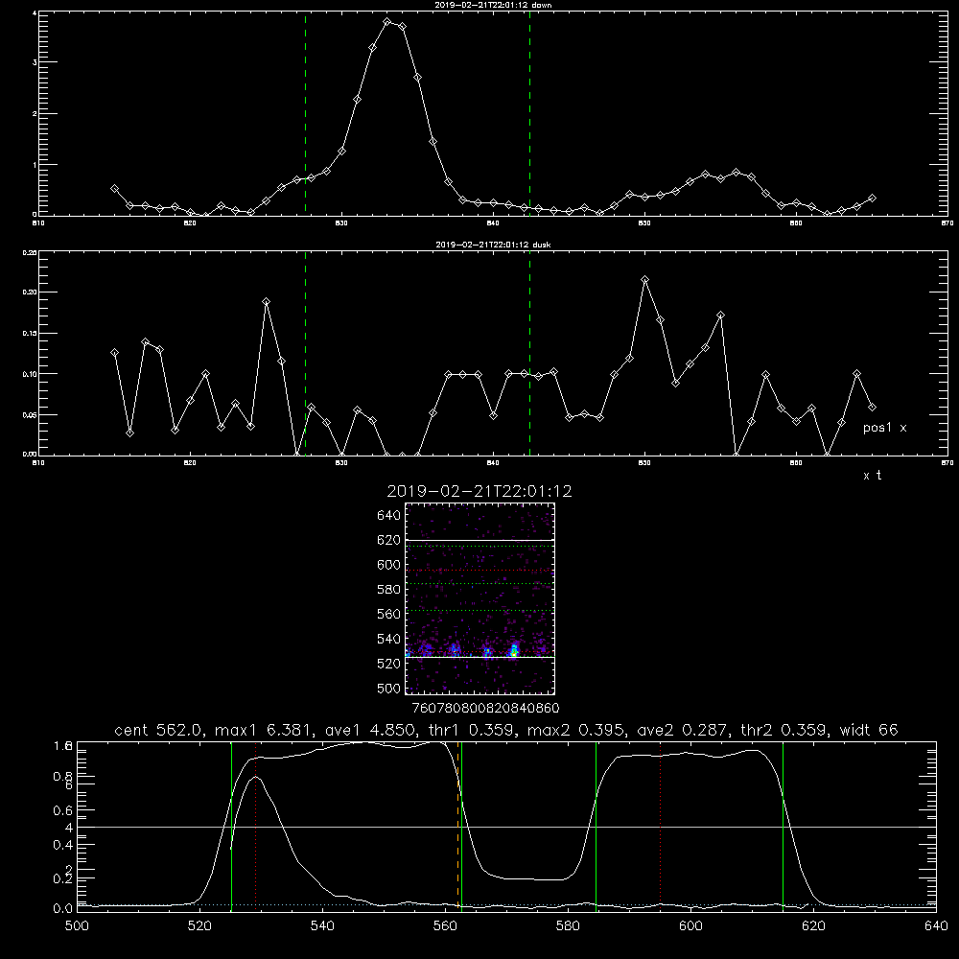Image resolution: width=959 pixels, height=959 pixels.
Task: Click the bottom plot x-axis label 640
Action: pyautogui.click(x=936, y=926)
